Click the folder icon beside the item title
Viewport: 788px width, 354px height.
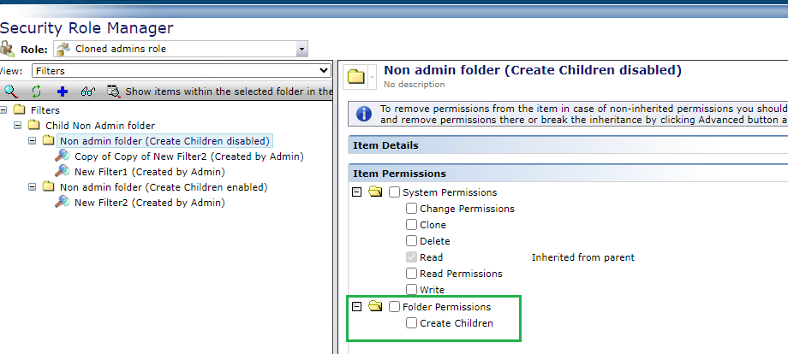(x=355, y=77)
